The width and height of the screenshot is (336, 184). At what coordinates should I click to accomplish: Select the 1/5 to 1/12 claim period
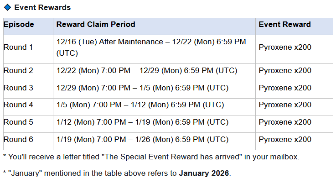140,105
